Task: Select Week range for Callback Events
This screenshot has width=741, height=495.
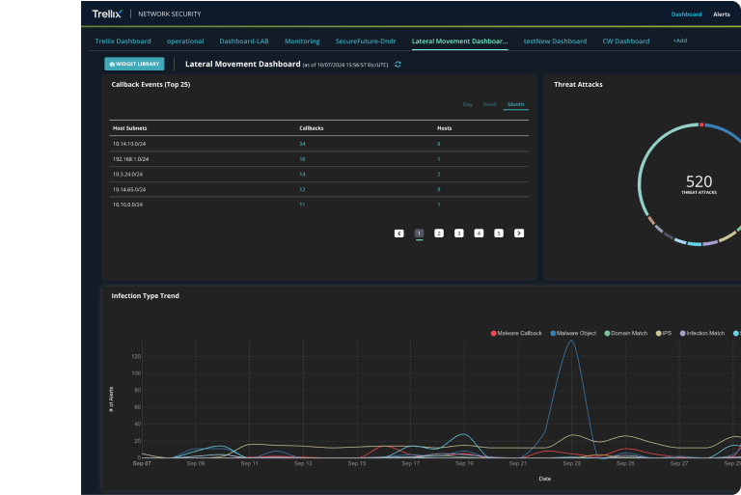Action: pos(489,104)
